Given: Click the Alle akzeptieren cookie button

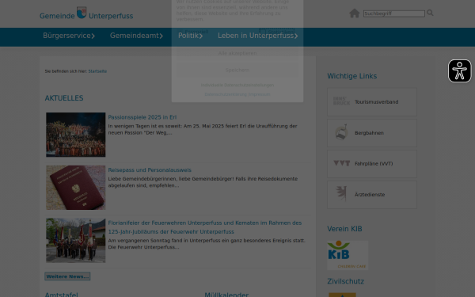Looking at the screenshot, I should 237,53.
